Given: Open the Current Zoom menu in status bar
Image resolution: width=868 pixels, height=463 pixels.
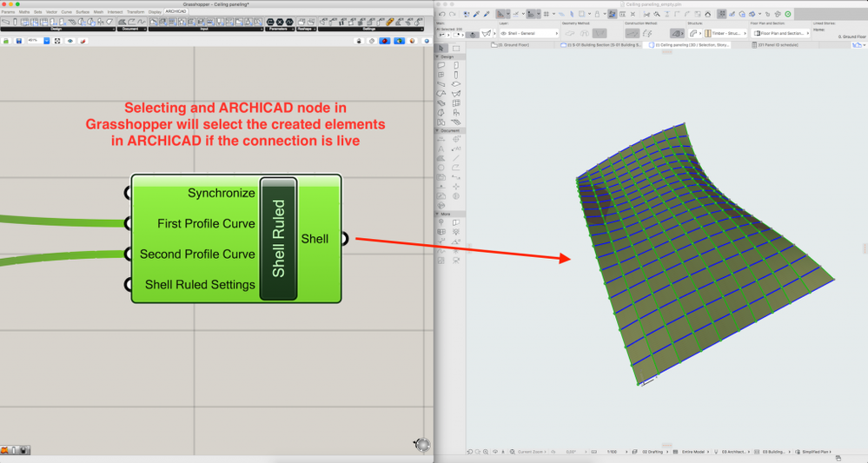Looking at the screenshot, I should point(530,452).
